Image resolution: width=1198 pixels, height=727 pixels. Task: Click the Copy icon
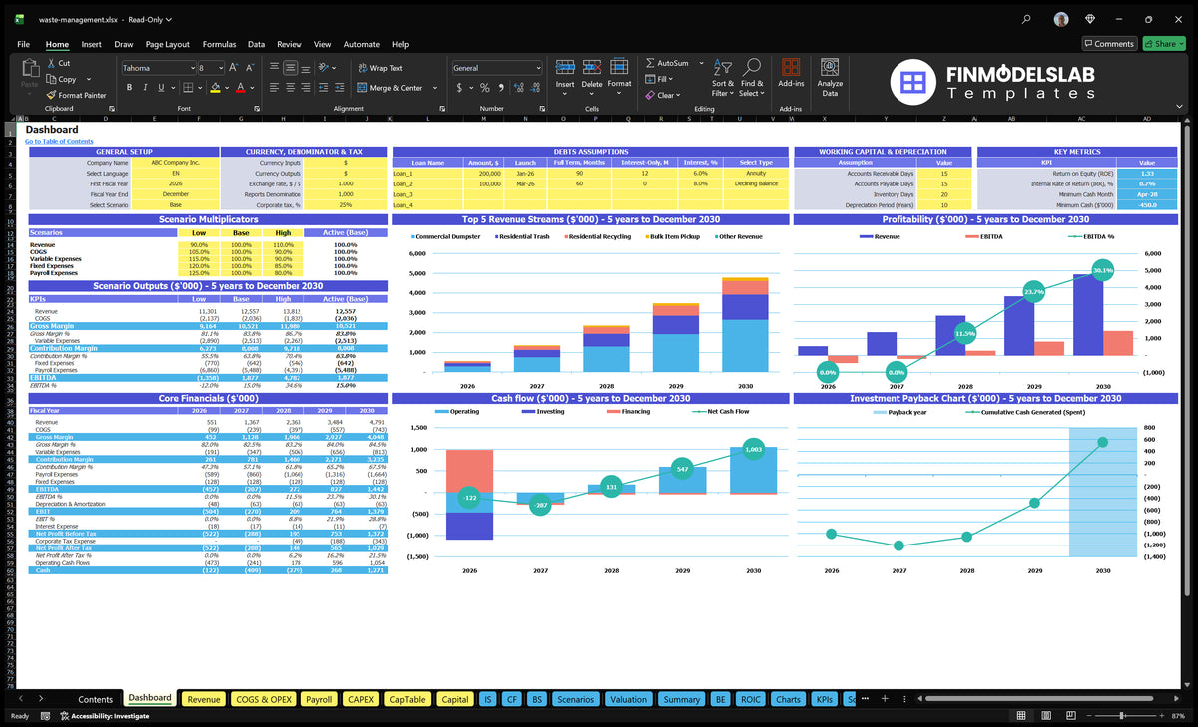(51, 79)
